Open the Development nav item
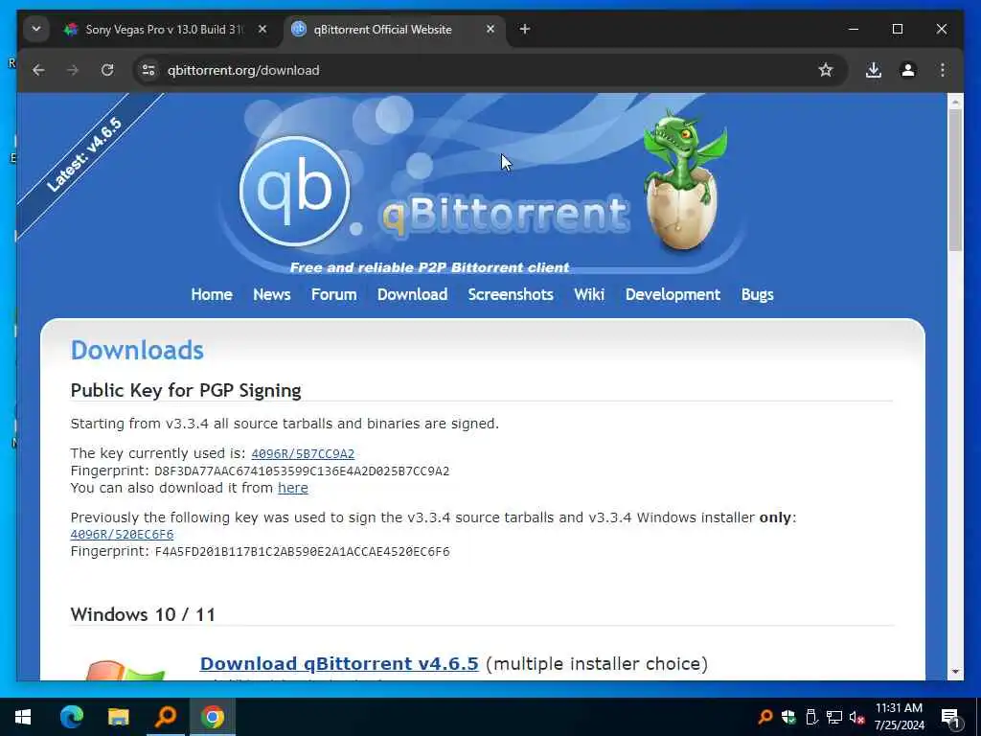This screenshot has height=736, width=981. tap(673, 294)
